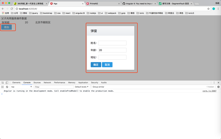Switch to the Performance DevTools tab
Image resolution: width=221 pixels, height=139 pixels.
(59, 82)
